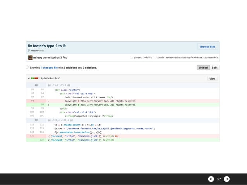Click js.src connect.facebook.net line

105,129
